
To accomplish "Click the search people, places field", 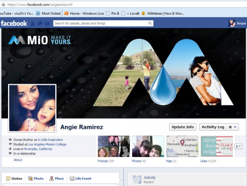I will coord(100,23).
